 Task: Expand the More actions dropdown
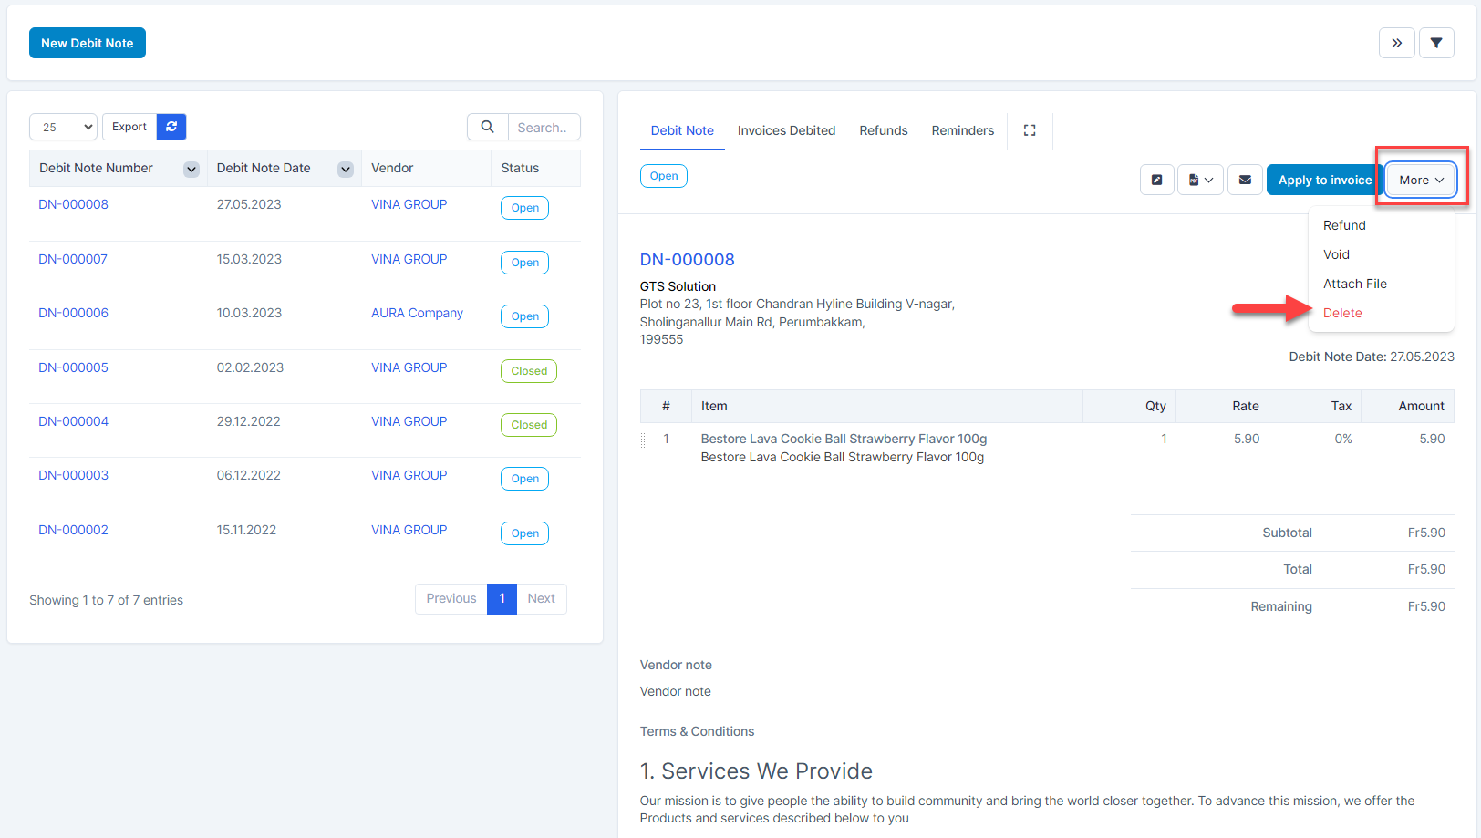[1421, 180]
